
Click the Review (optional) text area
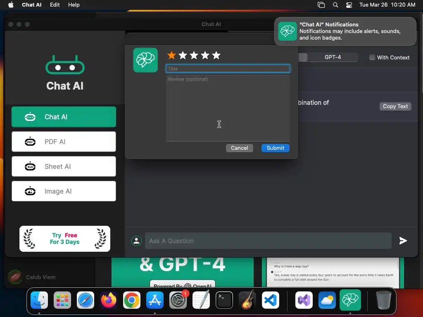[228, 109]
